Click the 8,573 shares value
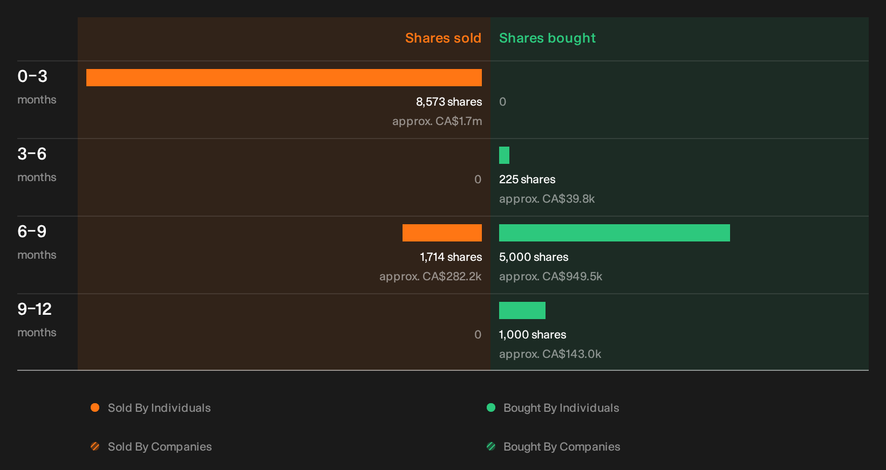886x470 pixels. 449,102
